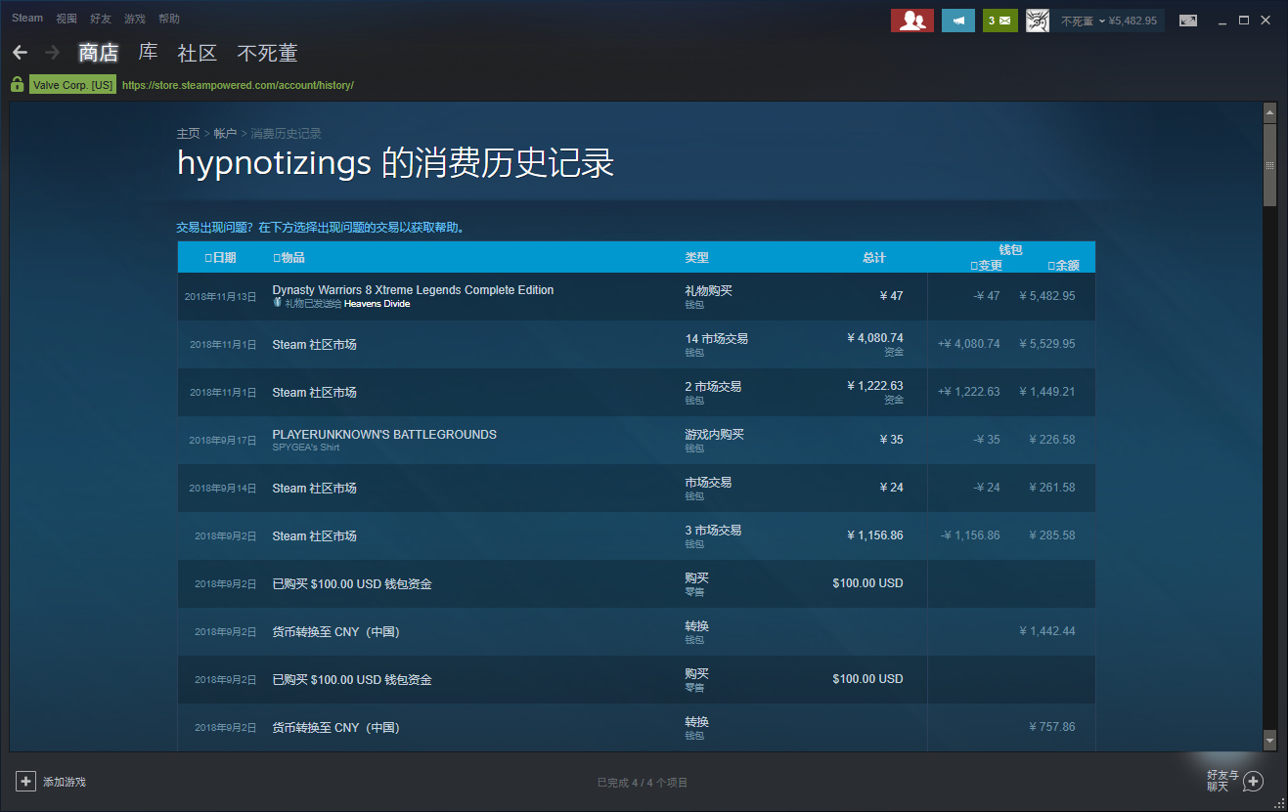The image size is (1288, 812).
Task: Click the date 2018年9月14日
Action: (x=223, y=488)
